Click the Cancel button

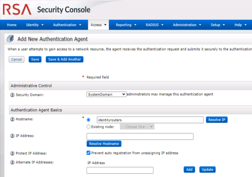(16, 59)
